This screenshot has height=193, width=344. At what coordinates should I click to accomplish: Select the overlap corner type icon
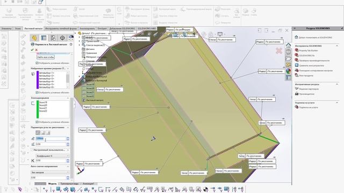[x=43, y=132]
